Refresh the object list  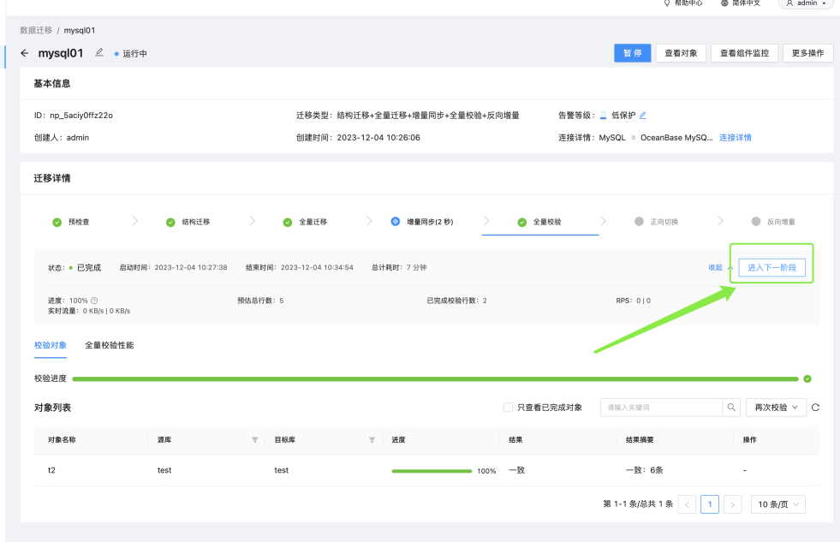coord(815,408)
